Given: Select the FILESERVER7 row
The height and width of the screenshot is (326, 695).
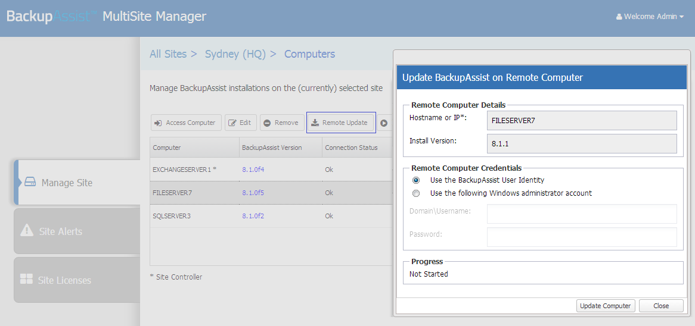Looking at the screenshot, I should pyautogui.click(x=271, y=193).
